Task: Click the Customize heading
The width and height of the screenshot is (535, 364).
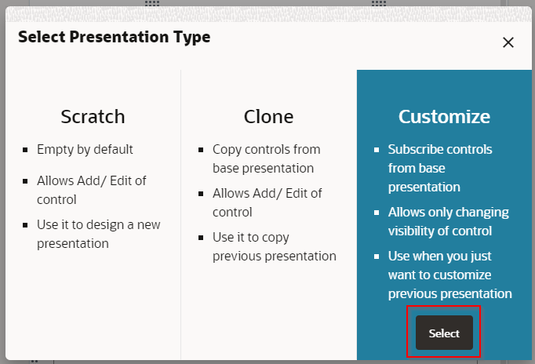Action: [x=444, y=117]
